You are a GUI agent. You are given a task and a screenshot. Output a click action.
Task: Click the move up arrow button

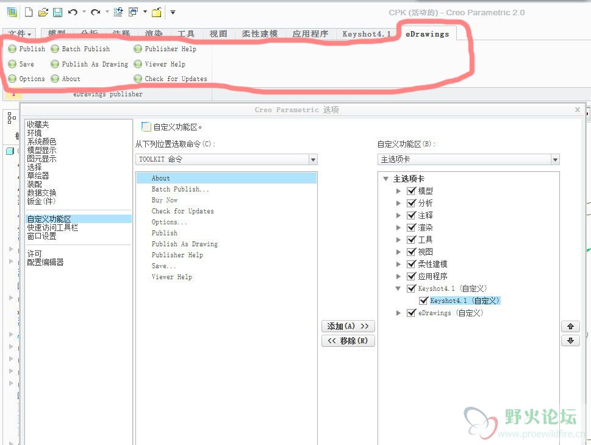pyautogui.click(x=570, y=326)
